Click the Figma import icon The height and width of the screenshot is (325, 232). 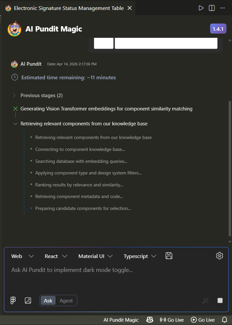click(13, 300)
